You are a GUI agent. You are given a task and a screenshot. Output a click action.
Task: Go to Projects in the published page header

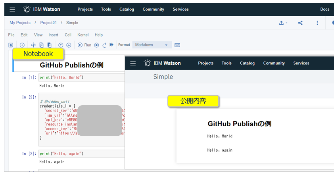[206, 63]
